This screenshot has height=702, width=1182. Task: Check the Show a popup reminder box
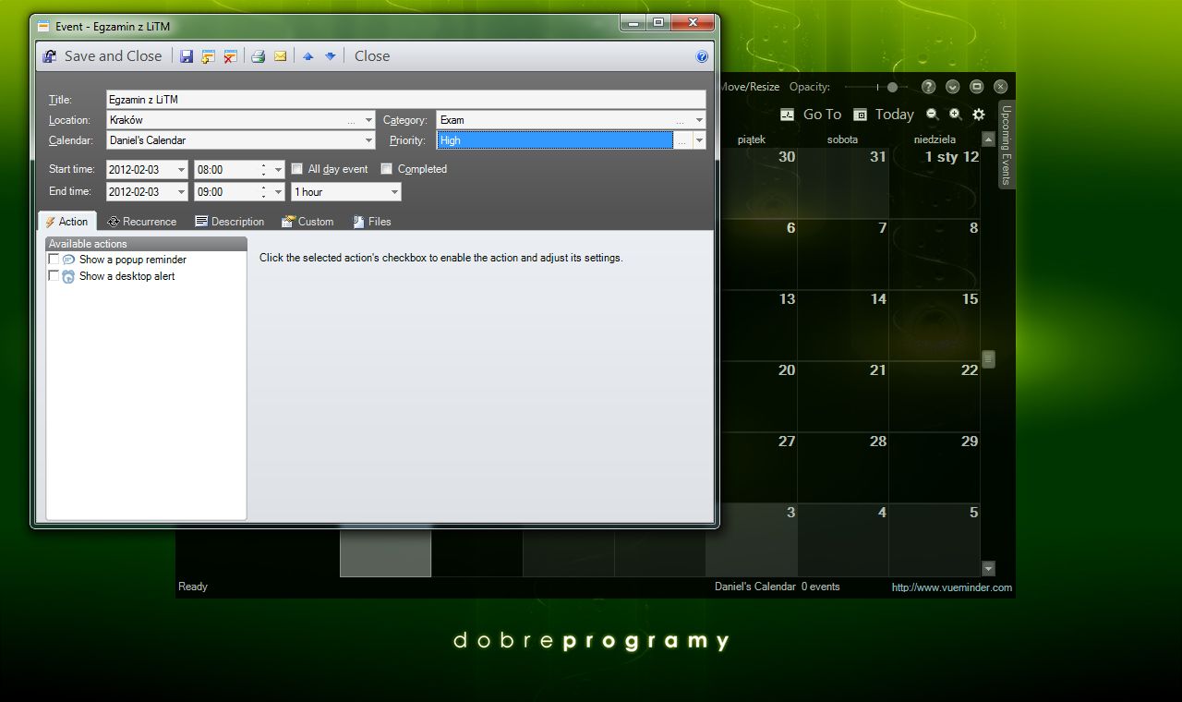click(54, 260)
